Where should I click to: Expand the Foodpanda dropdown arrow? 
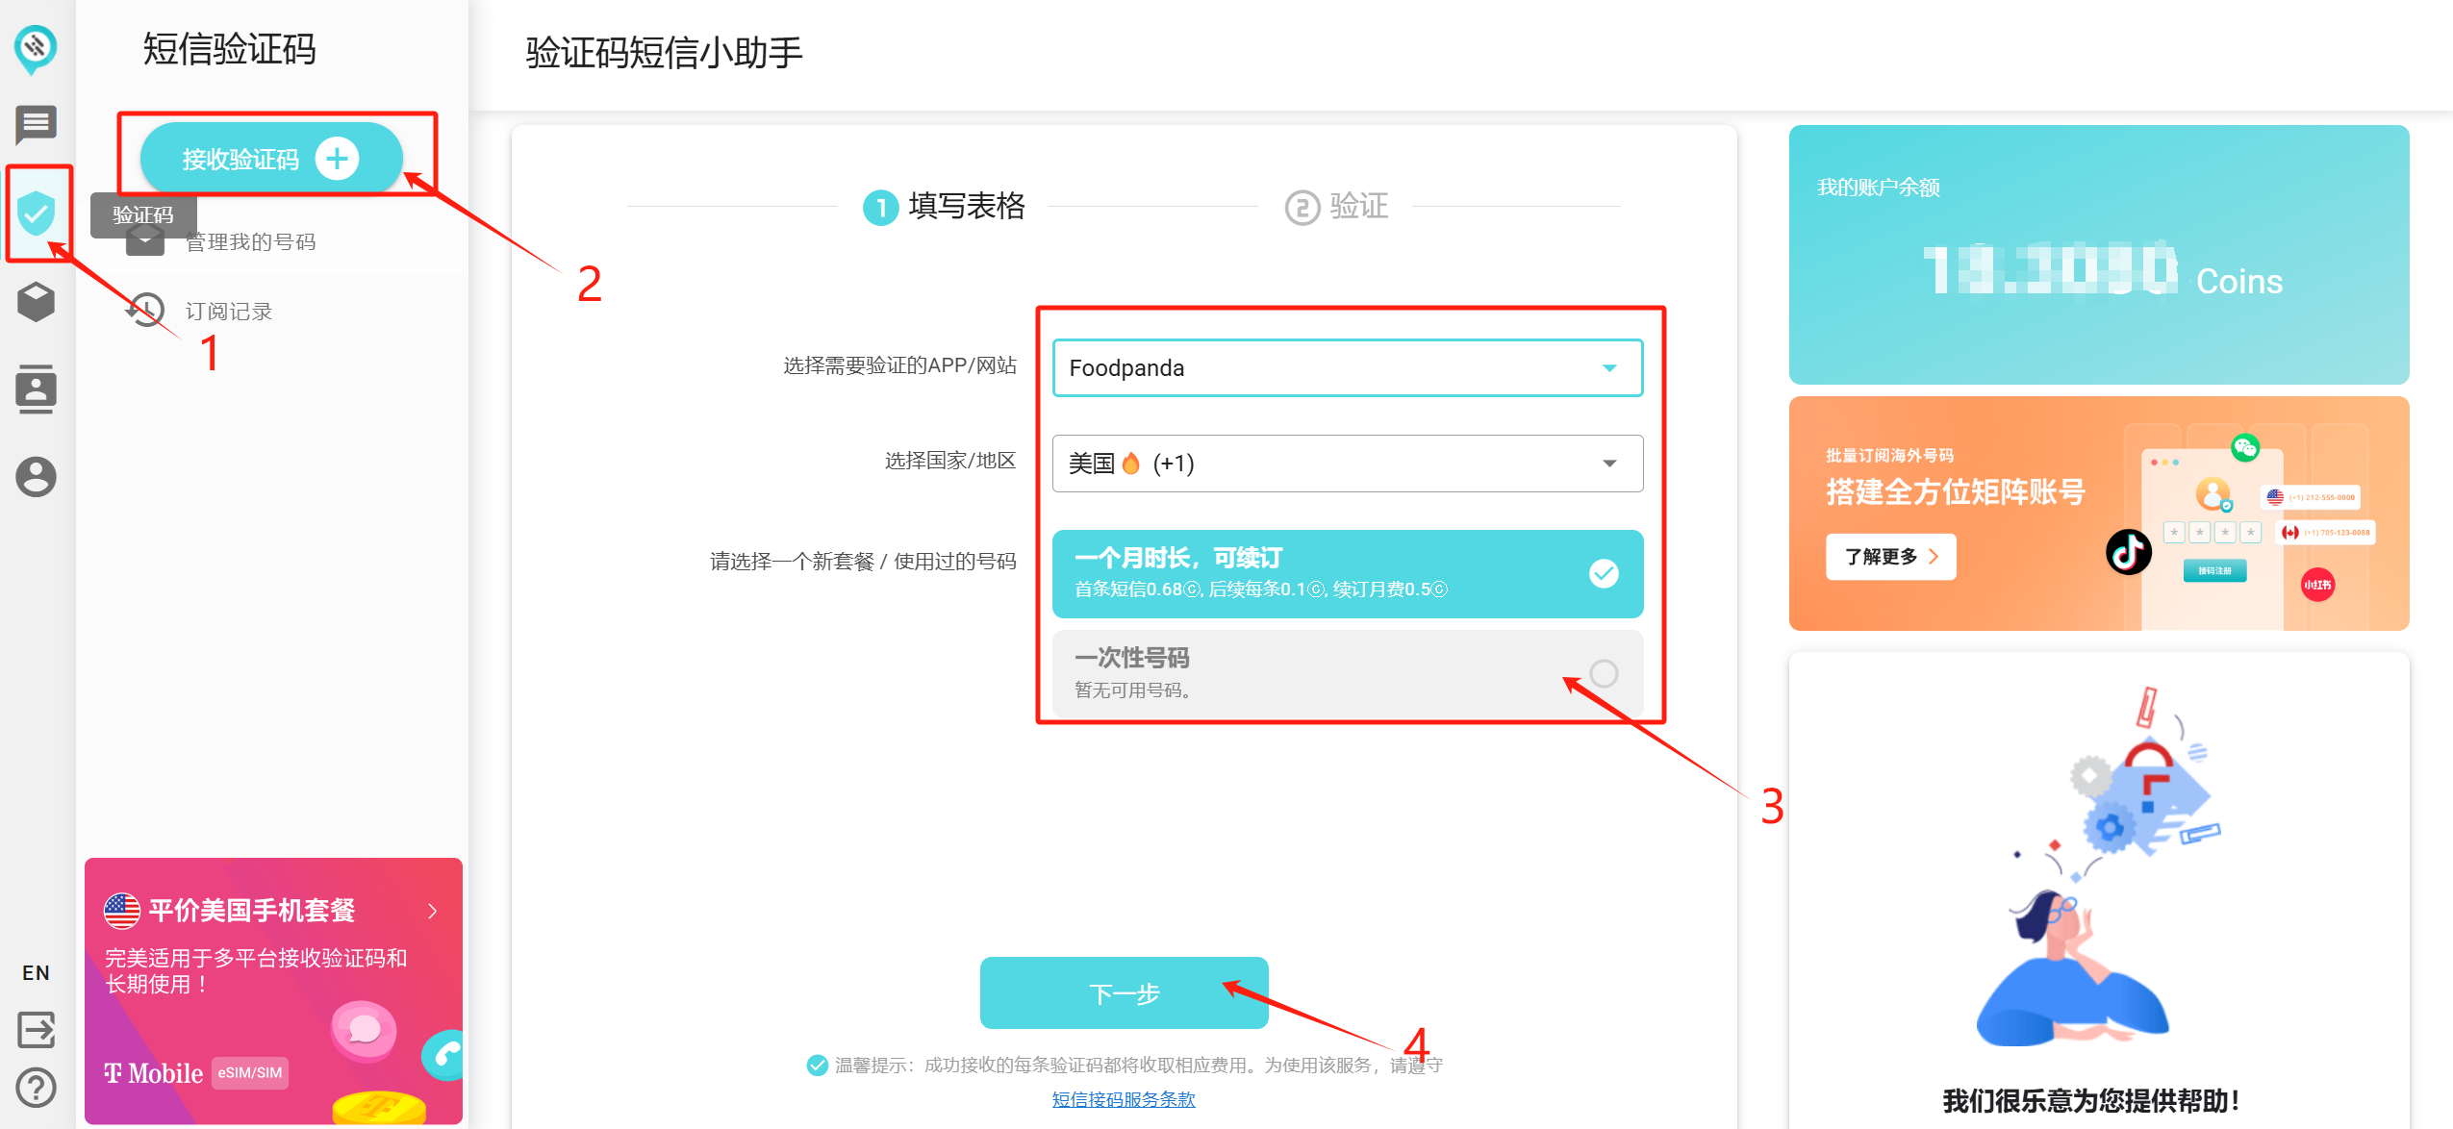point(1608,368)
